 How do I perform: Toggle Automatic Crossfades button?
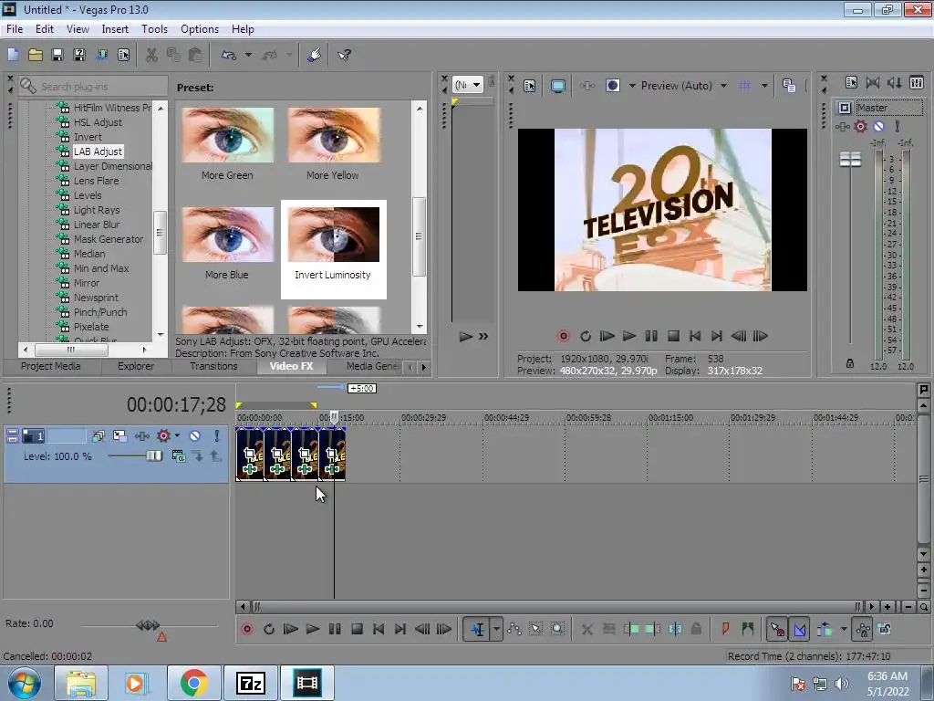(x=799, y=629)
